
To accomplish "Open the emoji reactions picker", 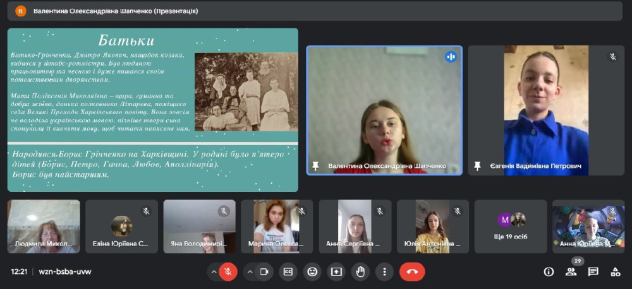I will pyautogui.click(x=312, y=271).
